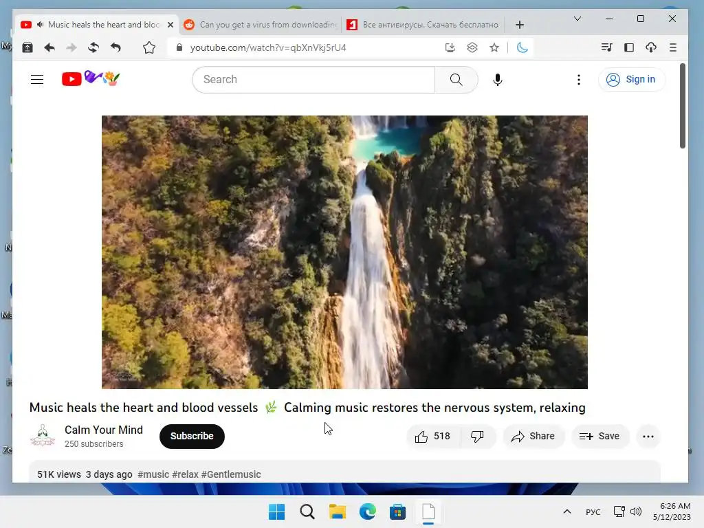Click the Share button

[533, 437]
